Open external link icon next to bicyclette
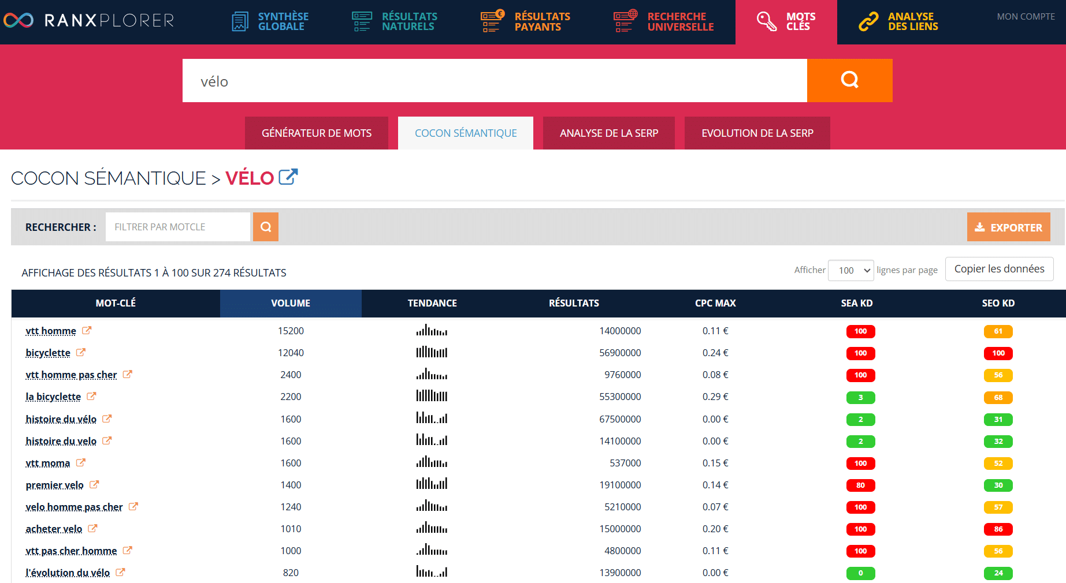 pyautogui.click(x=81, y=352)
